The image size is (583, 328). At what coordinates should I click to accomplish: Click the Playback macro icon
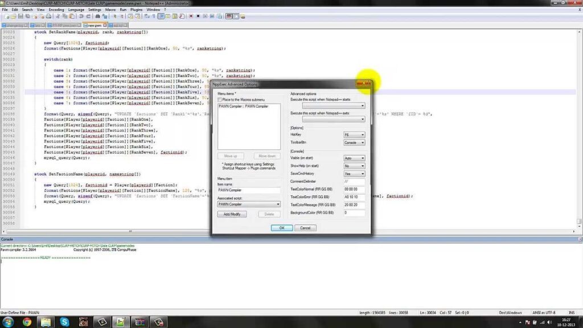[x=205, y=17]
